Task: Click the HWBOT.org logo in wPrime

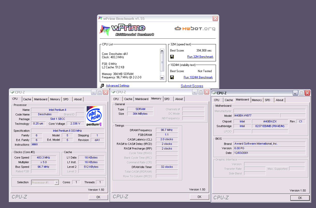Action: click(195, 28)
